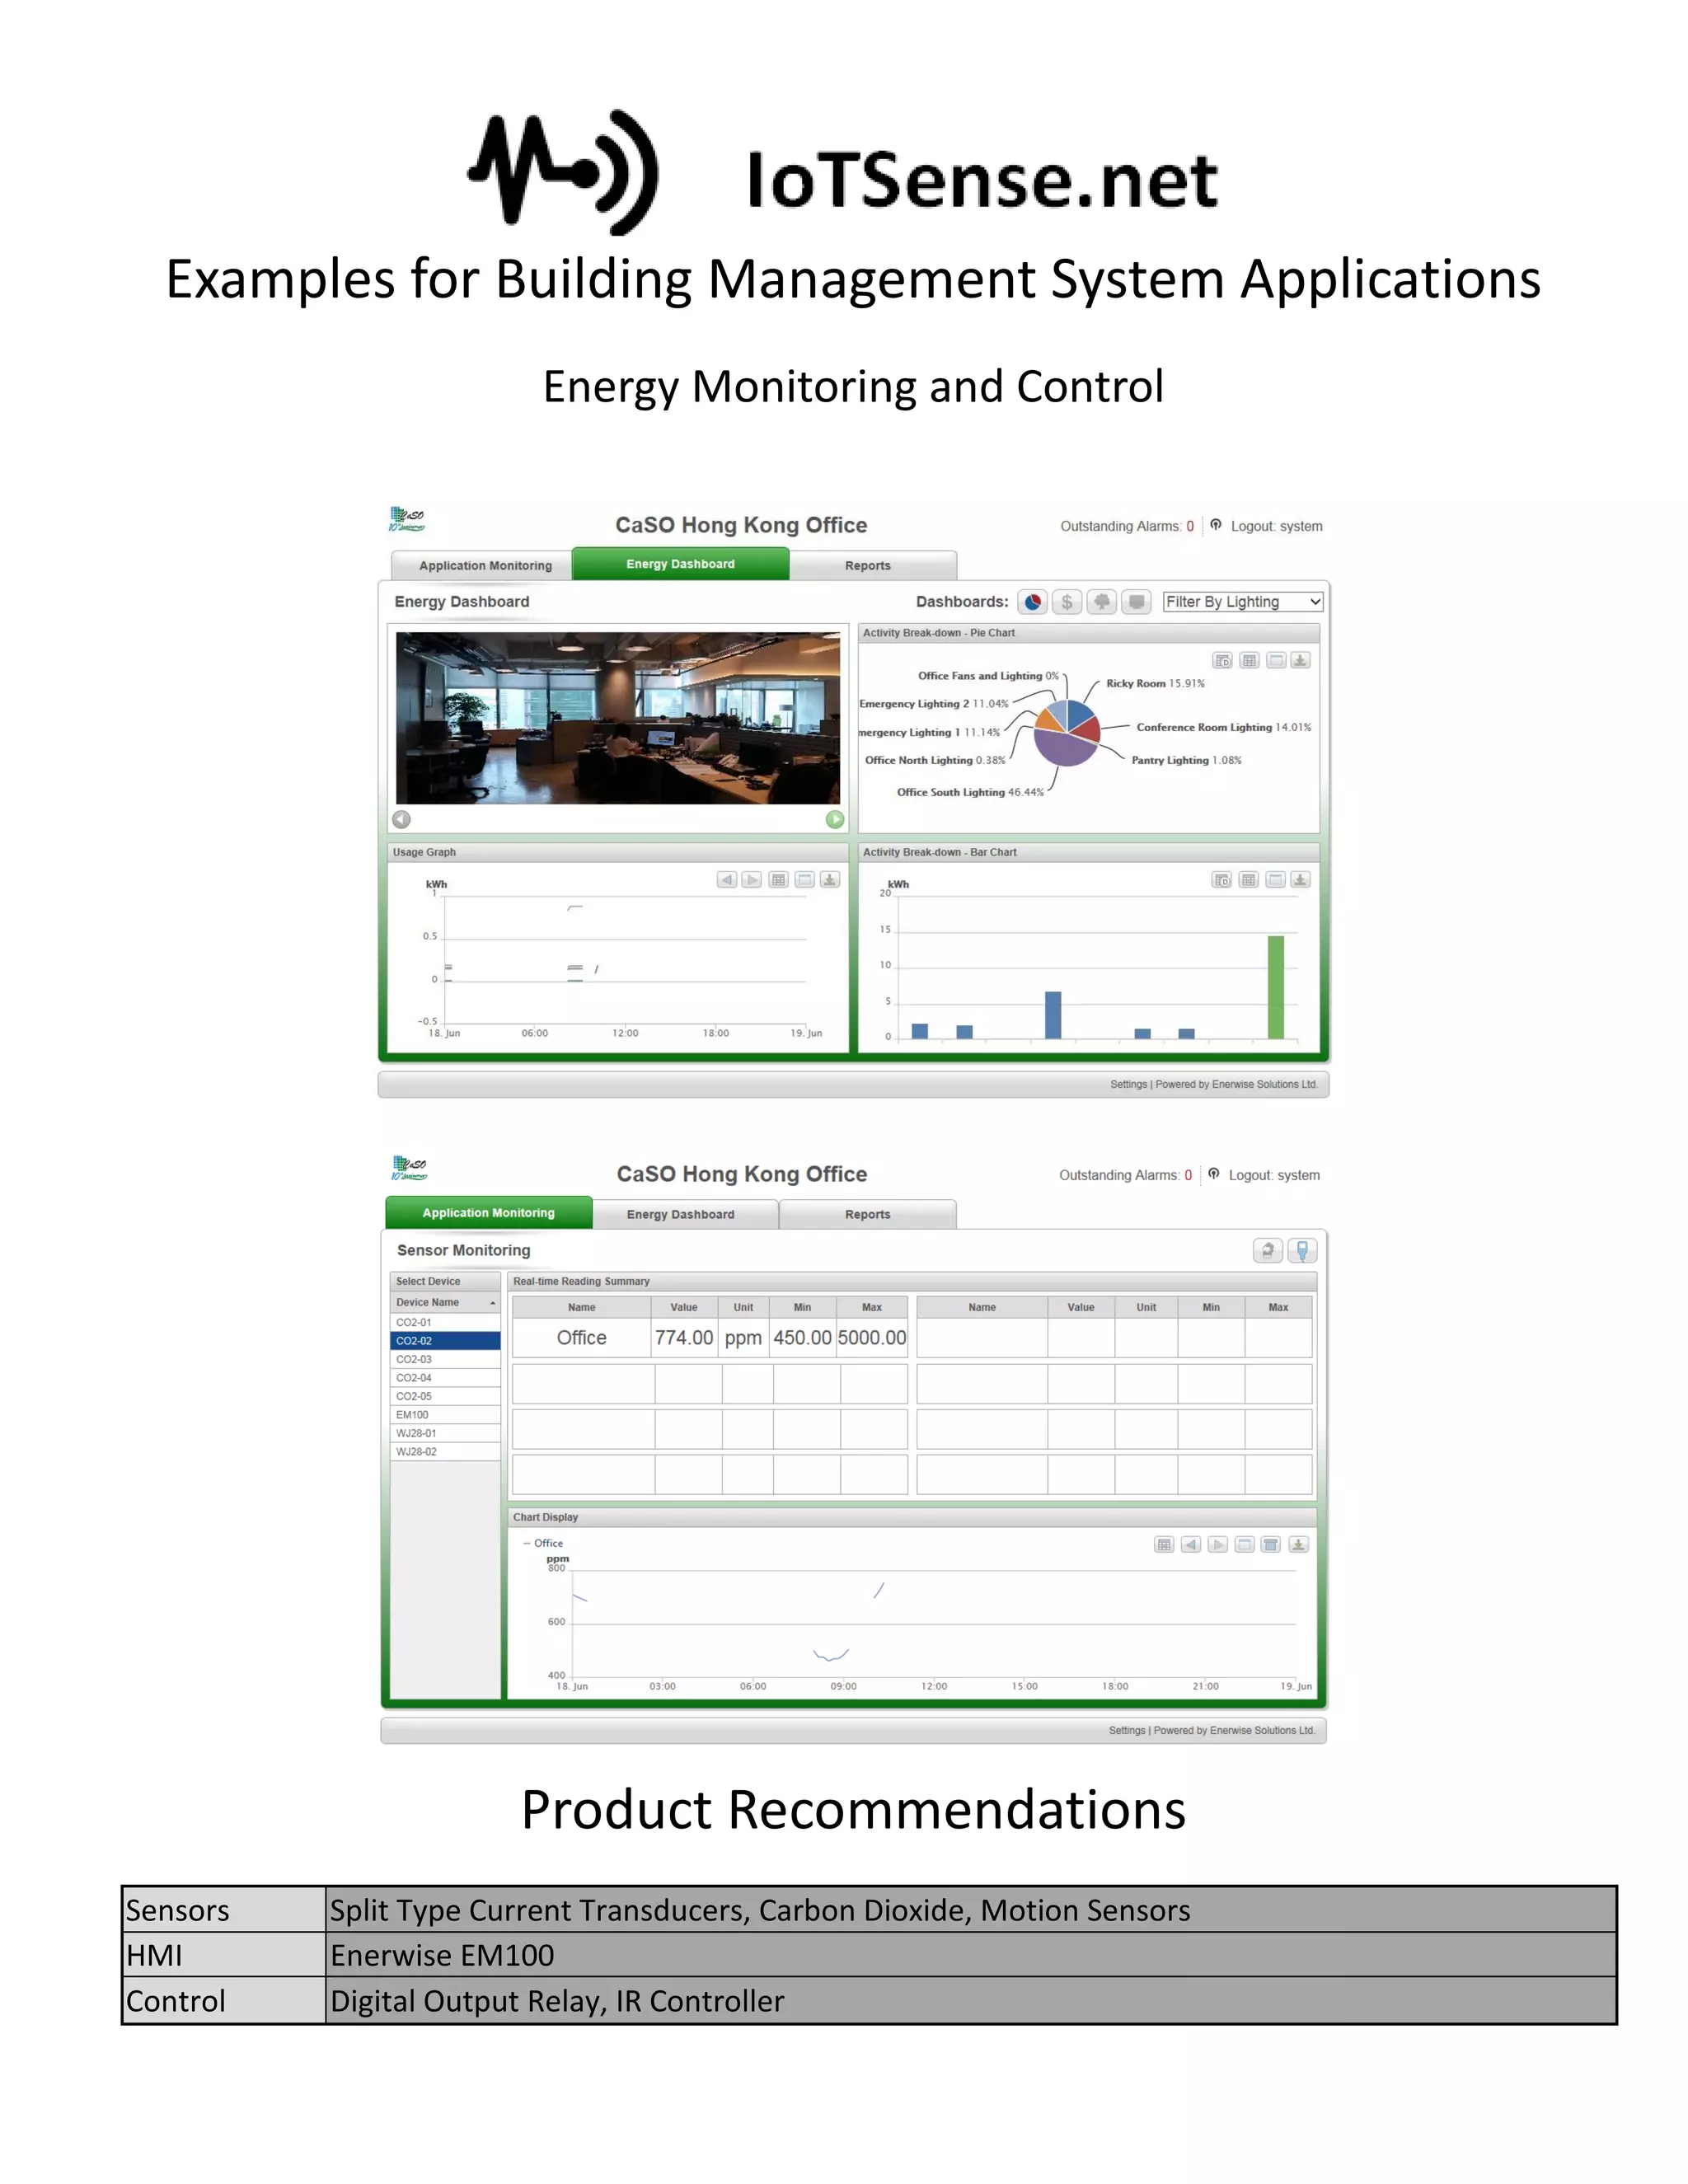Upper screenshot: select the green Energy Dashboard tab
This screenshot has width=1688, height=2184.
[680, 564]
